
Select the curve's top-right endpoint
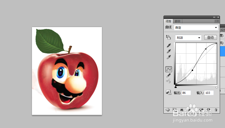[x=217, y=43]
